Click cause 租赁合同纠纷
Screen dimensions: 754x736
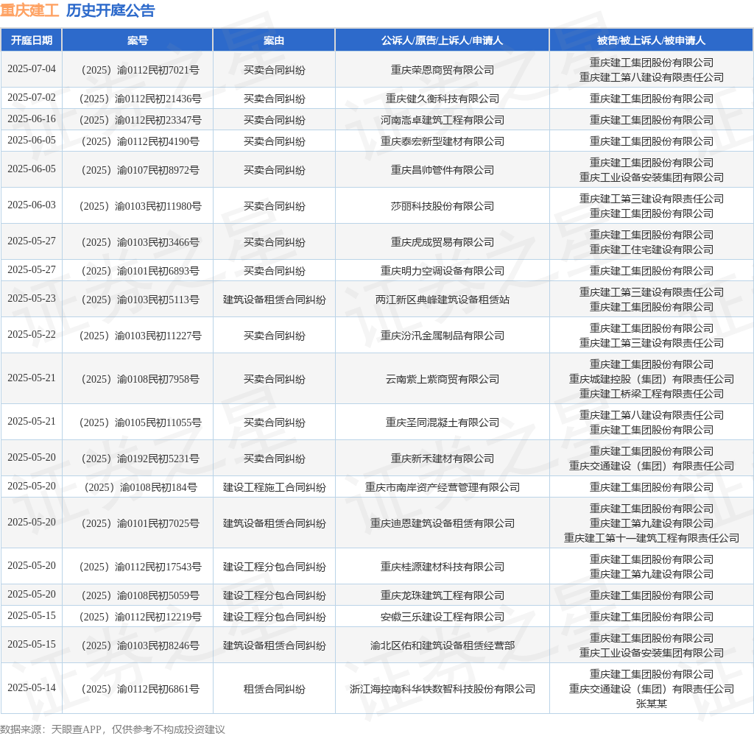(x=274, y=690)
